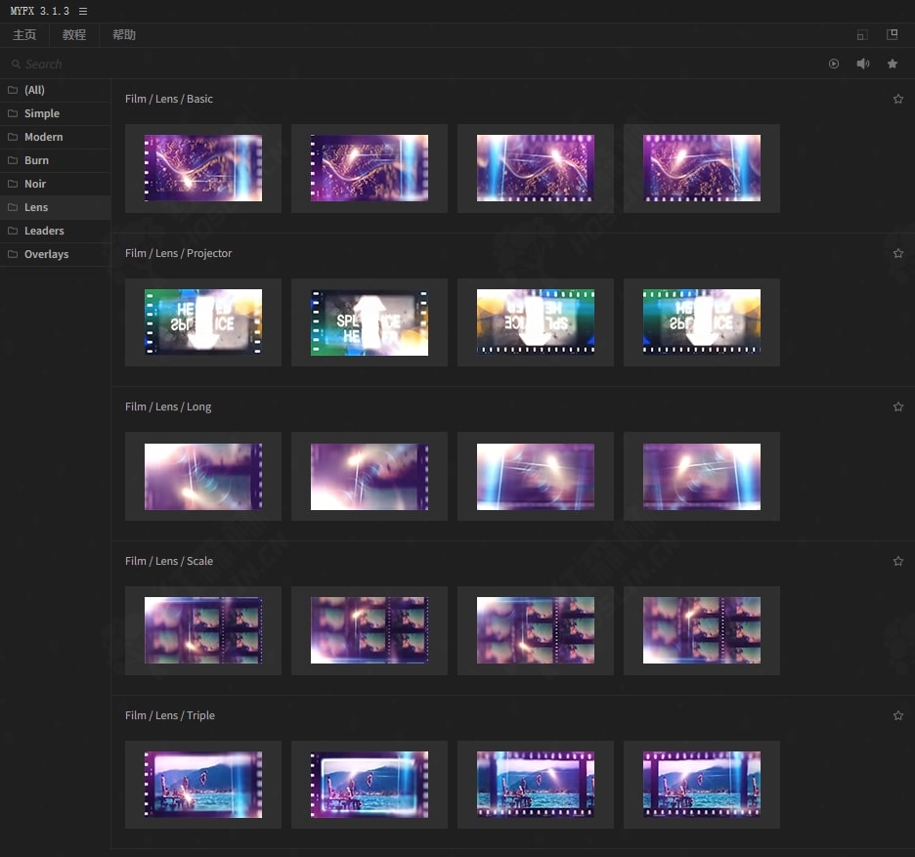Favorite the Film / Lens / Triple group
The image size is (915, 857).
[898, 715]
